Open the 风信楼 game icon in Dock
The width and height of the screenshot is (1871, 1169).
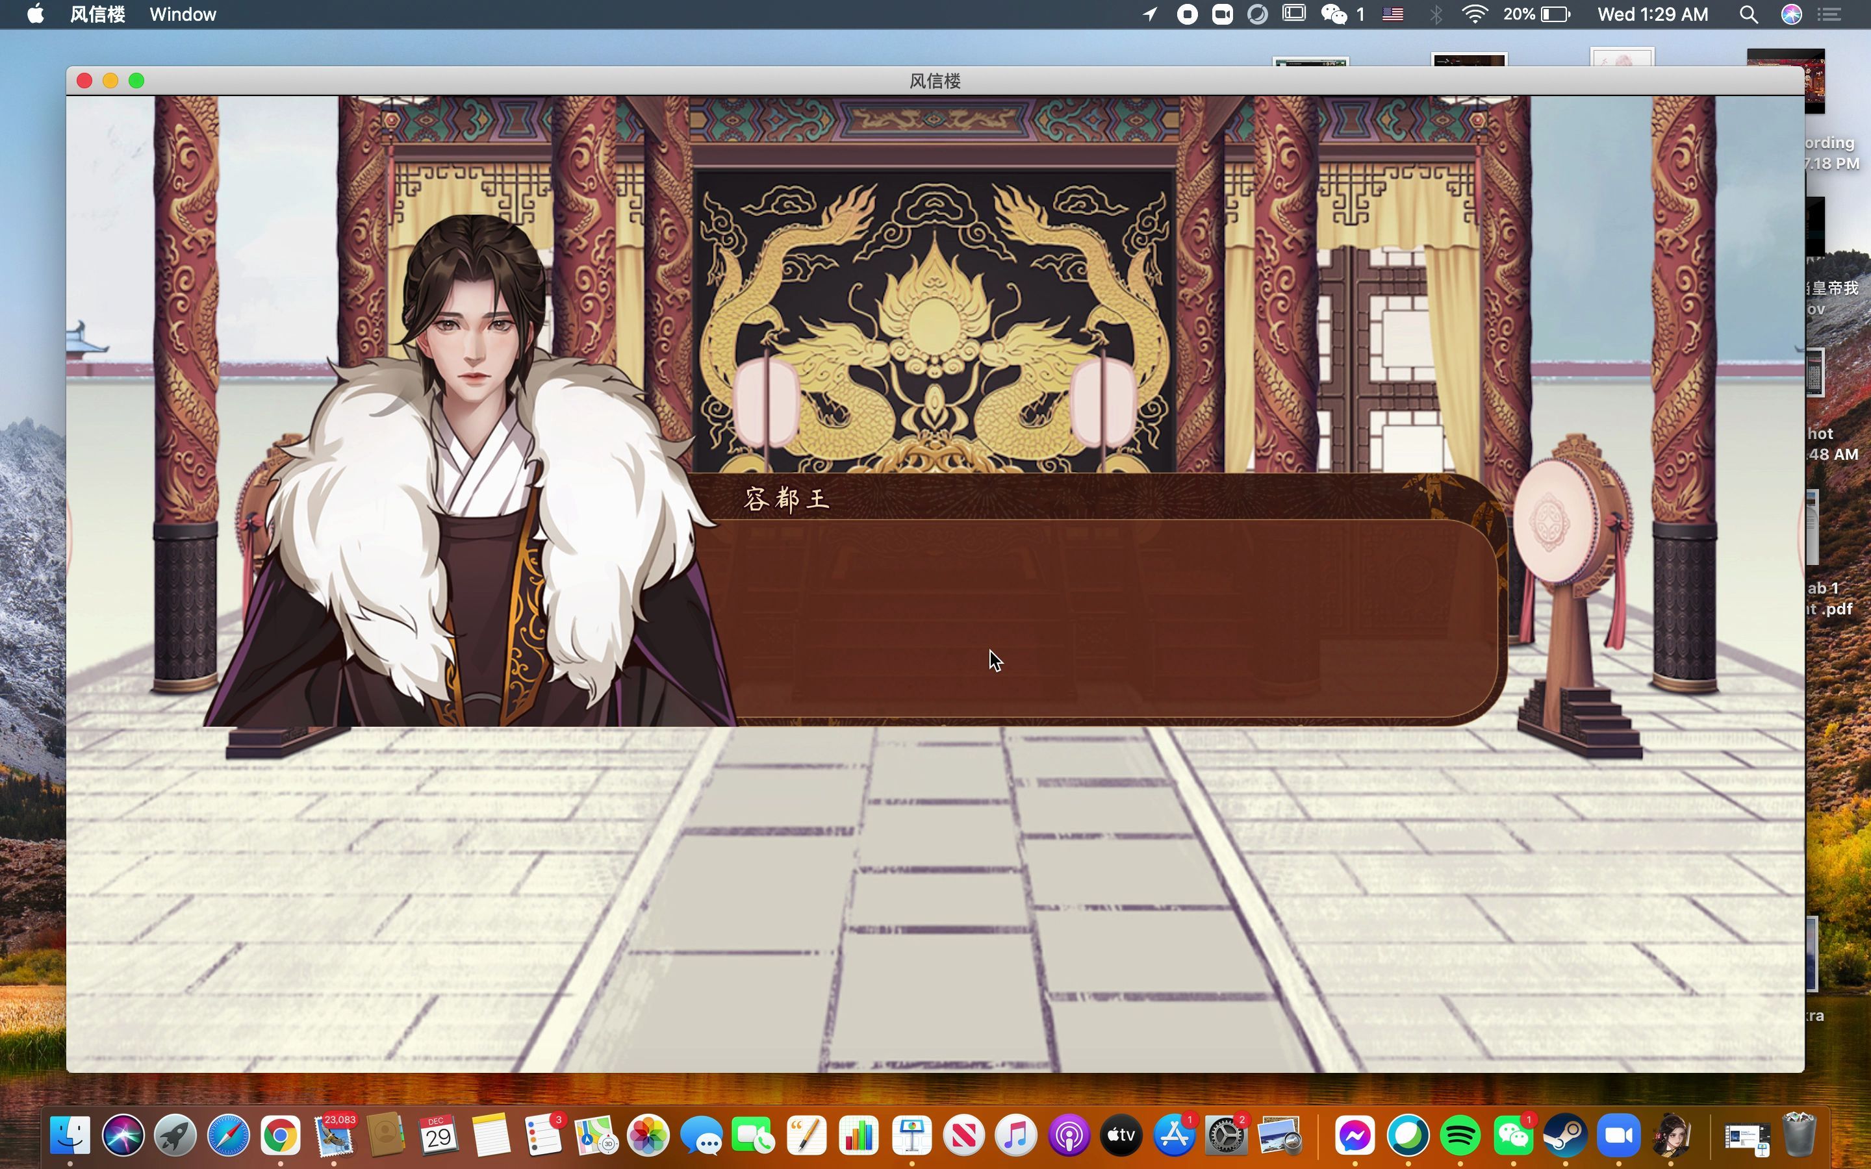point(1671,1135)
